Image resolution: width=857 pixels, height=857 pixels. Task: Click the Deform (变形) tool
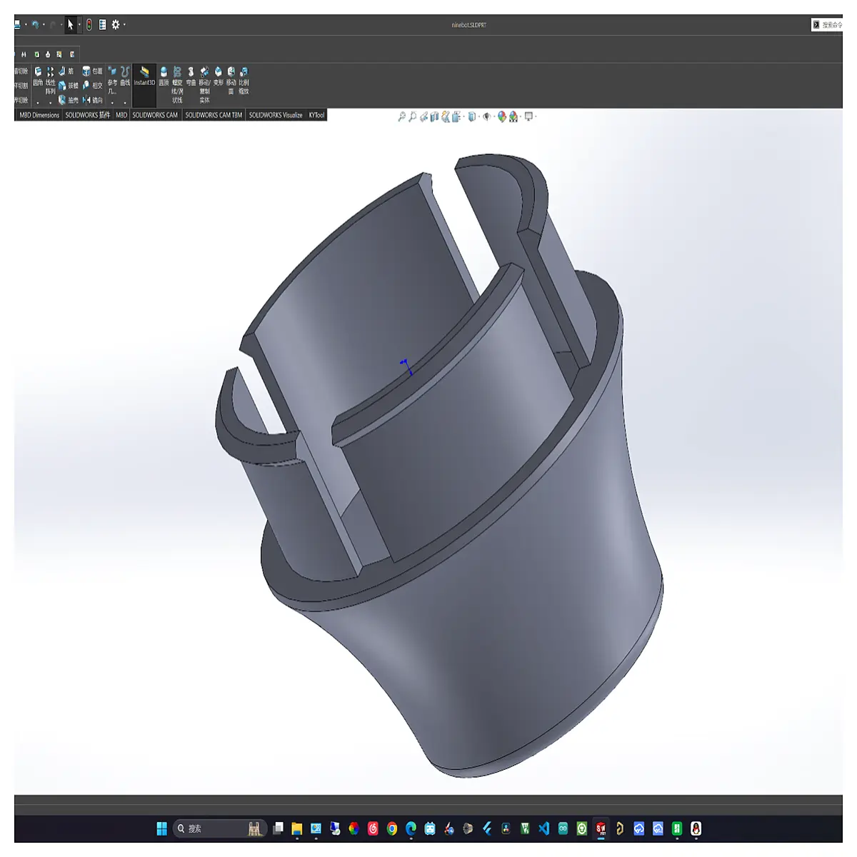pyautogui.click(x=219, y=76)
